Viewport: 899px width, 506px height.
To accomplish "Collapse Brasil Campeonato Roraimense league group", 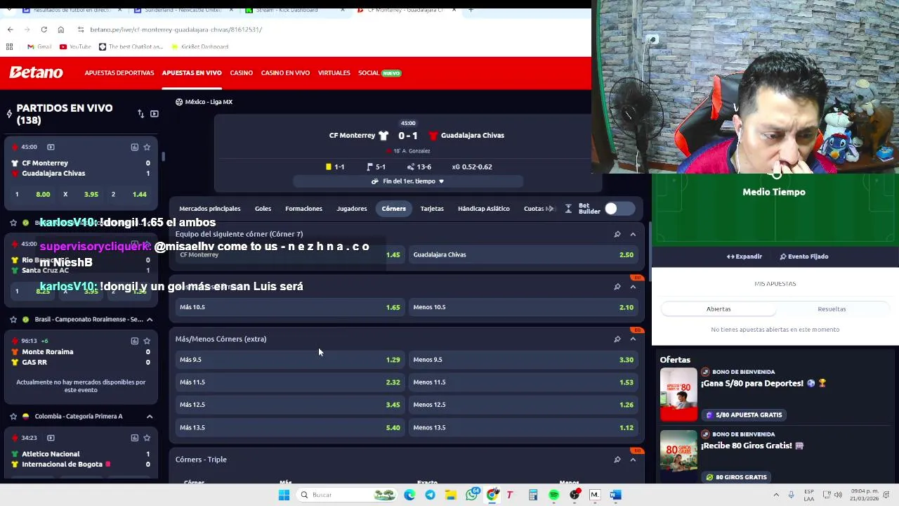I will pyautogui.click(x=150, y=319).
